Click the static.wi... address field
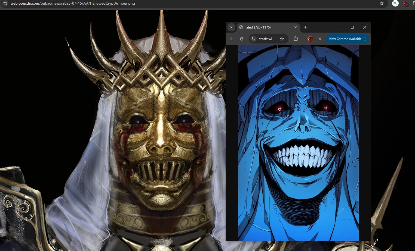415x251 pixels. coord(267,39)
